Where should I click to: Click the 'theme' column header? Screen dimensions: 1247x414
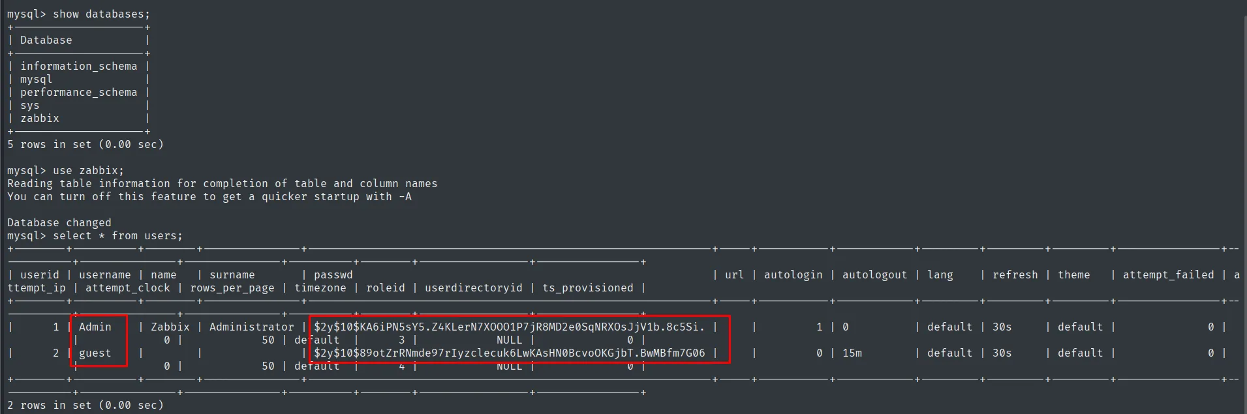1073,275
